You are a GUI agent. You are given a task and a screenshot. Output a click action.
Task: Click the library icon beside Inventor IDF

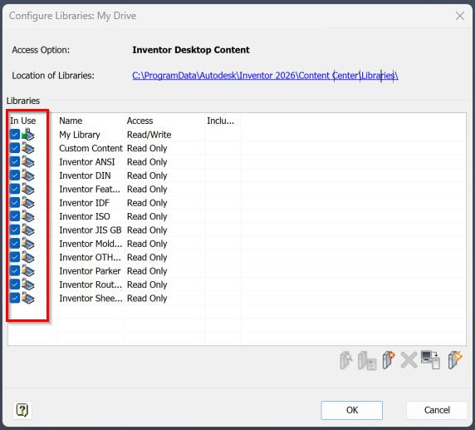[28, 203]
